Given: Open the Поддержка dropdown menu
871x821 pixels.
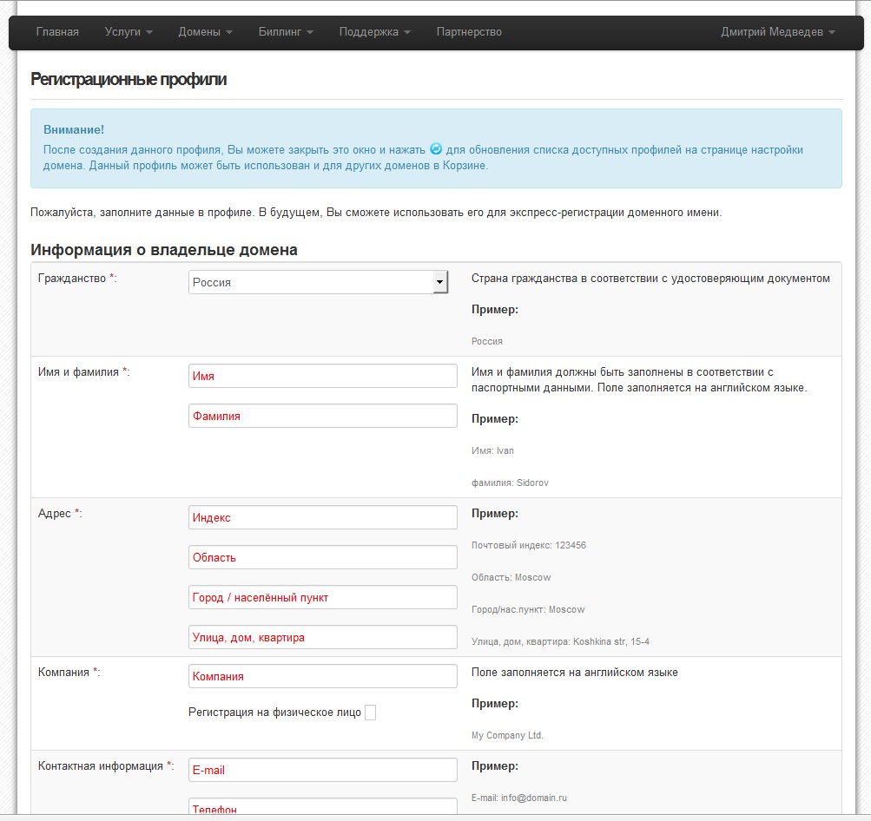Looking at the screenshot, I should coord(374,32).
